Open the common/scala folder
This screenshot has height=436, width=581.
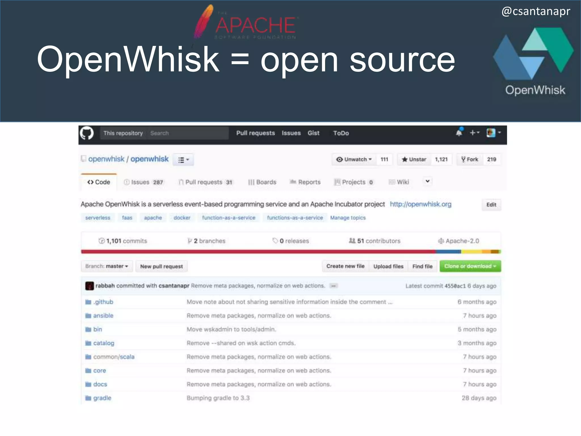point(114,357)
